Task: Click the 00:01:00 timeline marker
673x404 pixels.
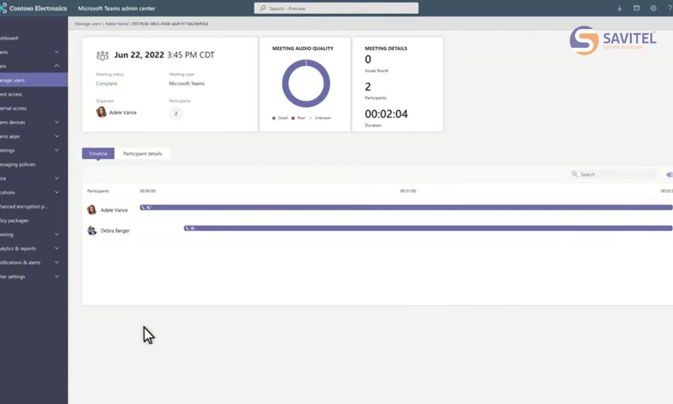Action: [408, 191]
